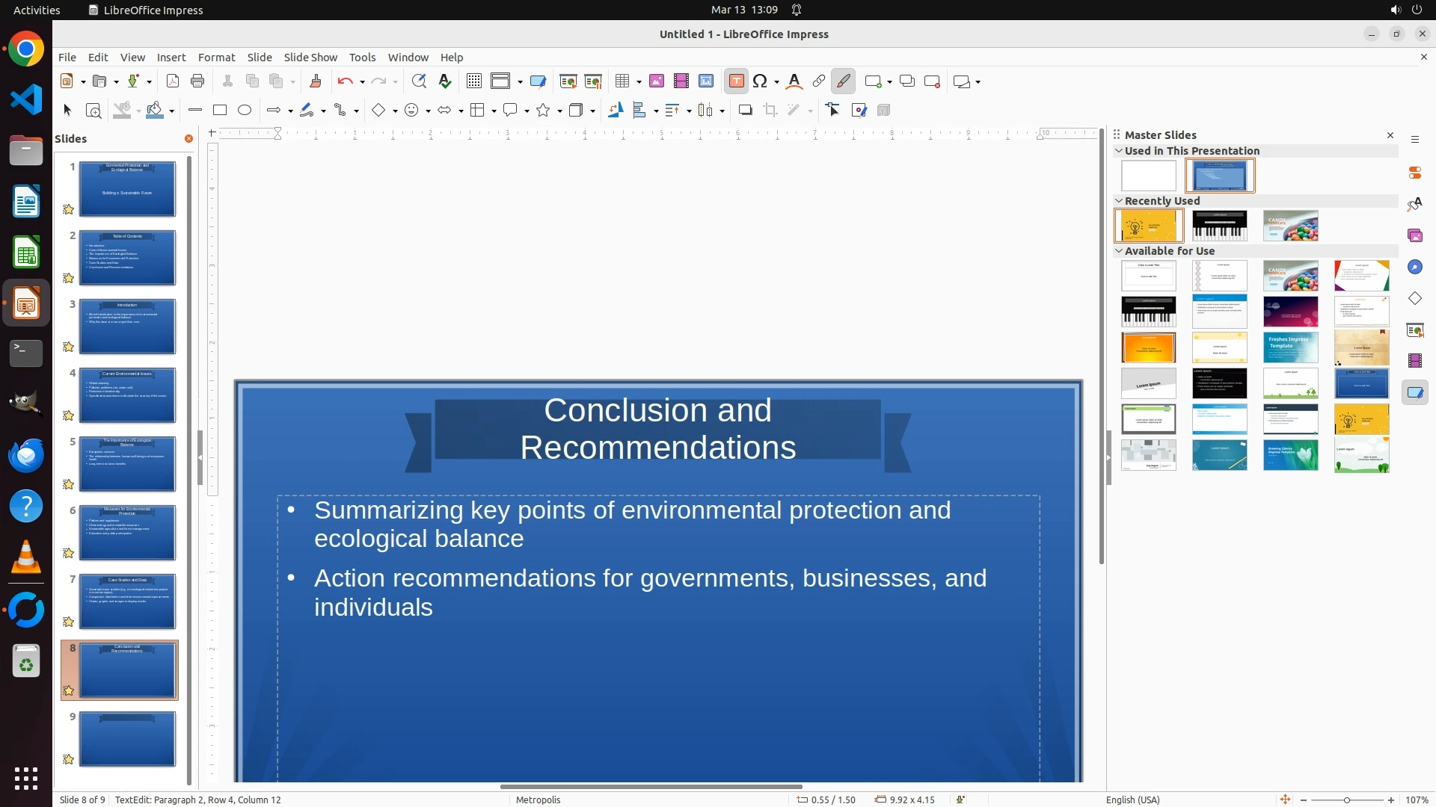This screenshot has height=807, width=1436.
Task: Click the Insert Image toolbar icon
Action: [x=657, y=81]
